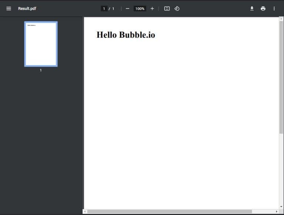Screen dimensions: 284x215
Task: Click the scroll up arrow
Action: coord(281,19)
